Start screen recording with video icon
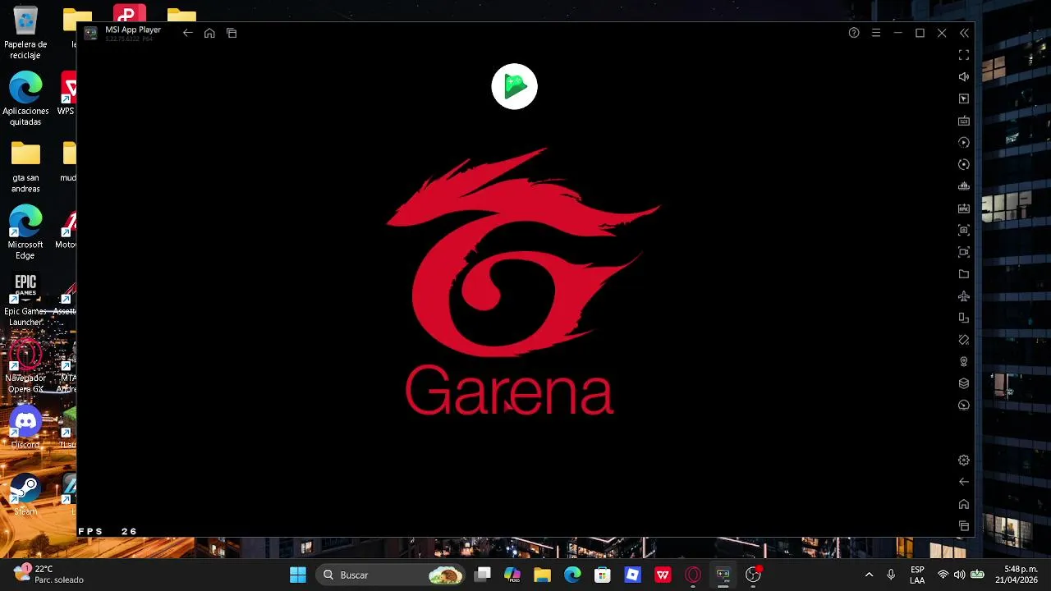Screen dimensions: 1051x591 tap(964, 252)
